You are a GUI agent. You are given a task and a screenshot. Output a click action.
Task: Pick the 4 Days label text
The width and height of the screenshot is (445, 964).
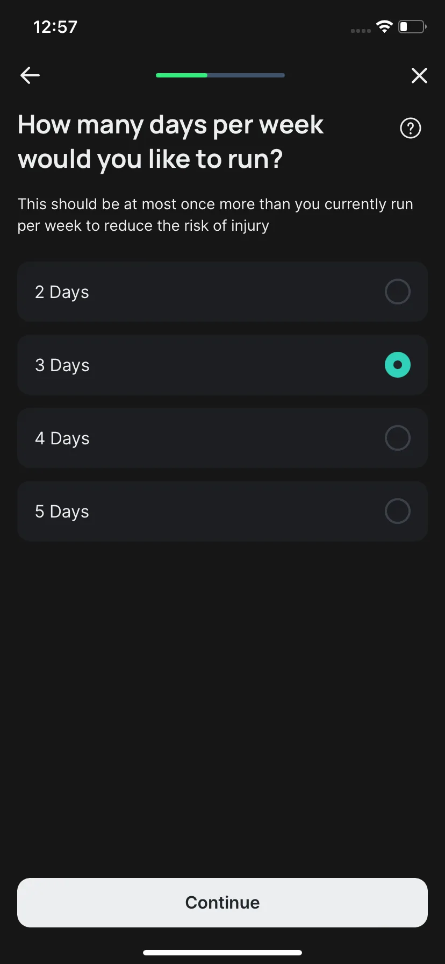[x=62, y=438]
